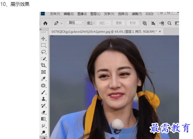Click the 选区... button
Screen dimensions: 193x139
pyautogui.click(x=103, y=23)
